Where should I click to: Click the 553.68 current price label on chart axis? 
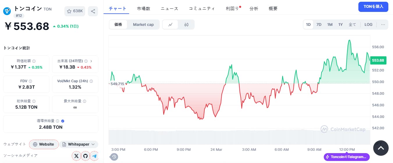378,60
